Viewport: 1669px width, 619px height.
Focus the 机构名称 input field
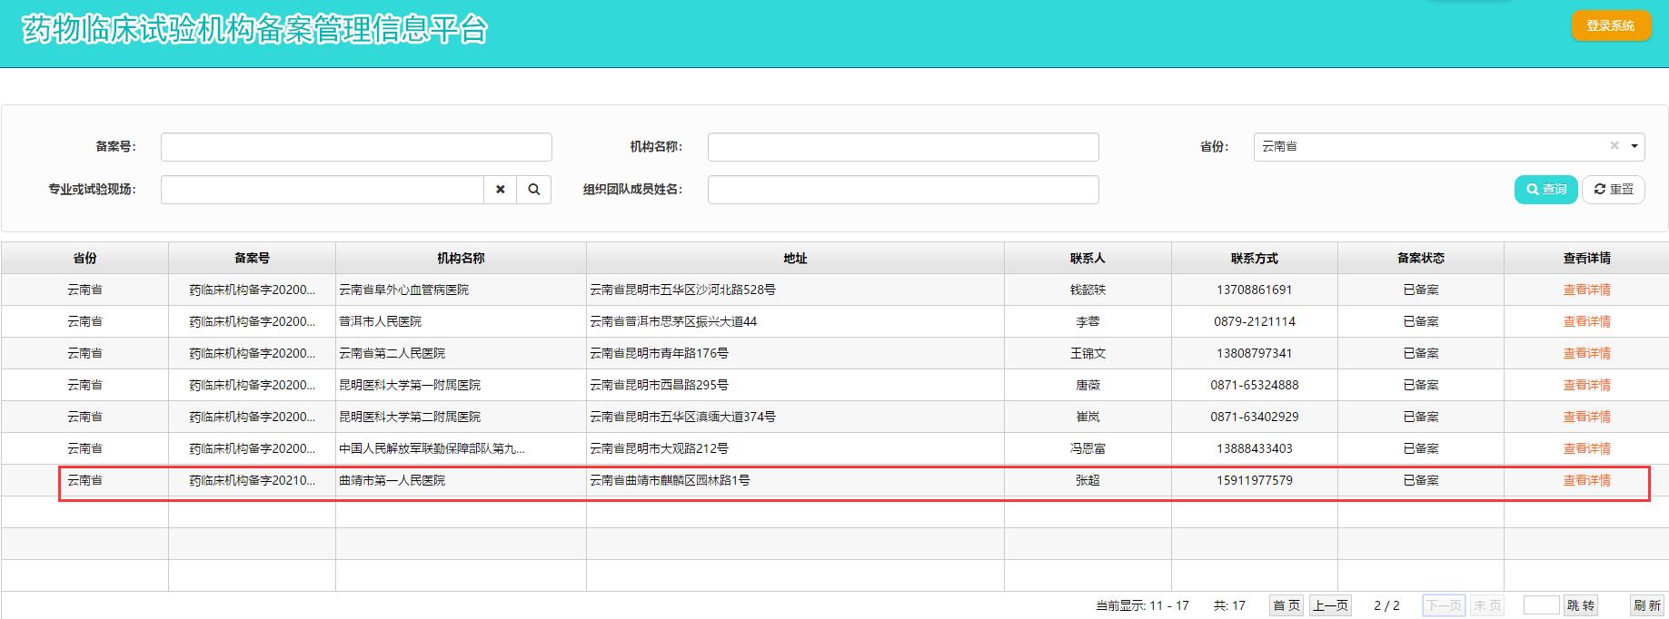(x=903, y=147)
